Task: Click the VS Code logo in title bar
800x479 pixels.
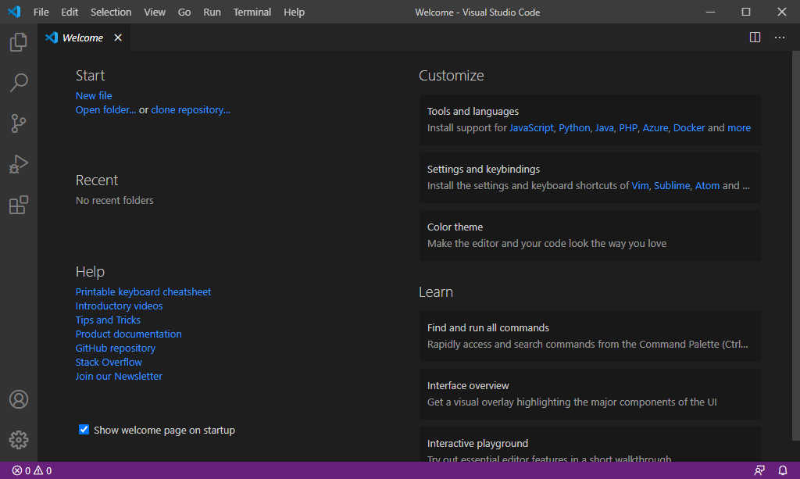Action: [14, 12]
